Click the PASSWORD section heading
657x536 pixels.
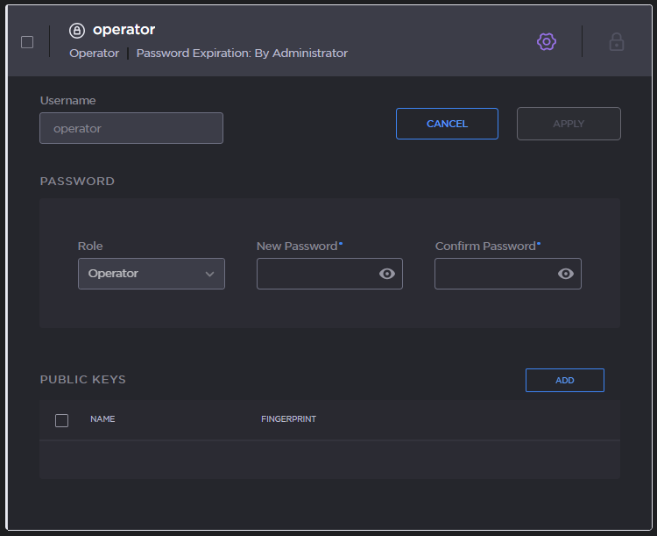coord(77,182)
